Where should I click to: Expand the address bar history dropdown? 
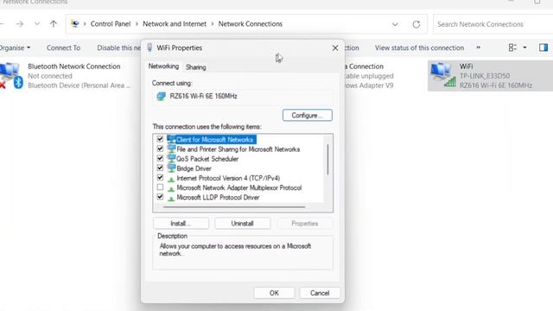395,24
